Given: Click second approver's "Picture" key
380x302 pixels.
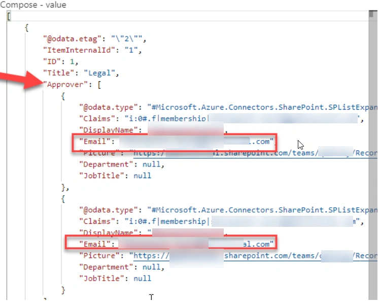Looking at the screenshot, I should click(99, 255).
